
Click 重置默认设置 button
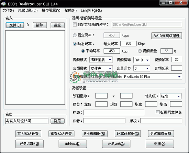click(62, 134)
